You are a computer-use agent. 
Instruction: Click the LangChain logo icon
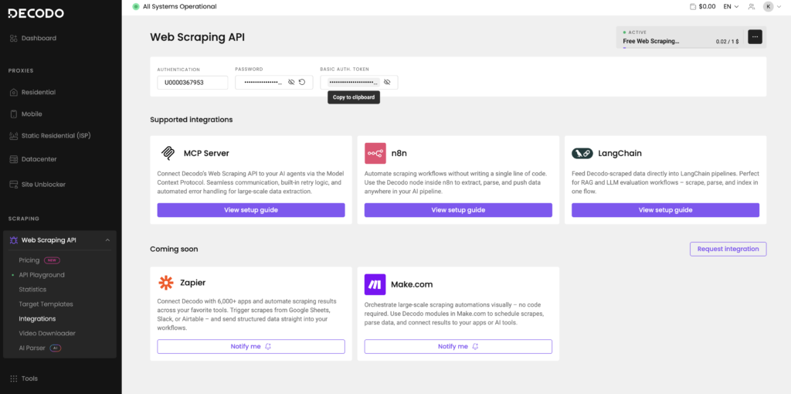tap(582, 153)
